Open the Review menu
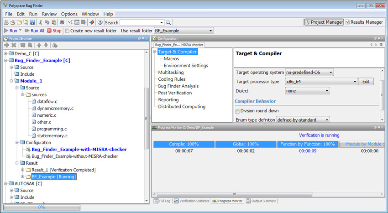Viewport: 388px width, 213px height. [49, 14]
